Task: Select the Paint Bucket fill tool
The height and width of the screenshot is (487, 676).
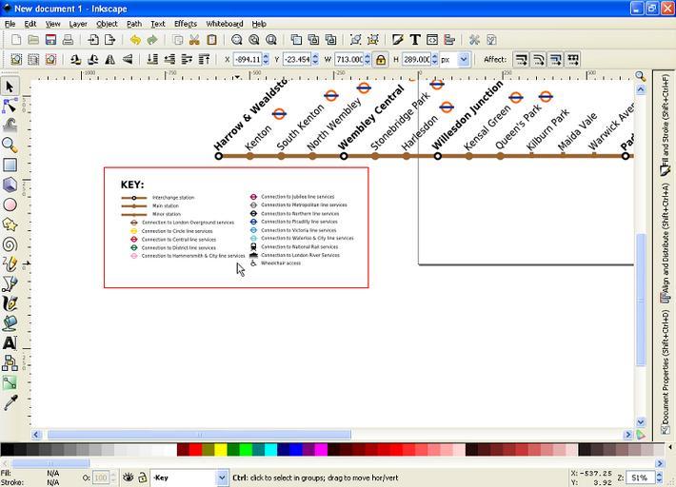Action: click(x=10, y=323)
